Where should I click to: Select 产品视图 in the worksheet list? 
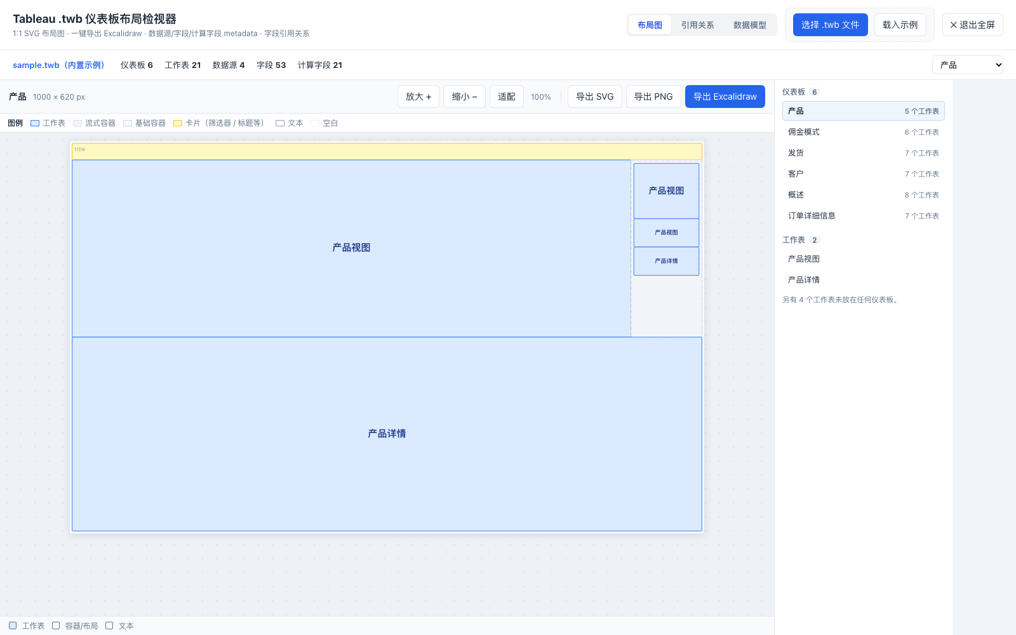tap(863, 259)
